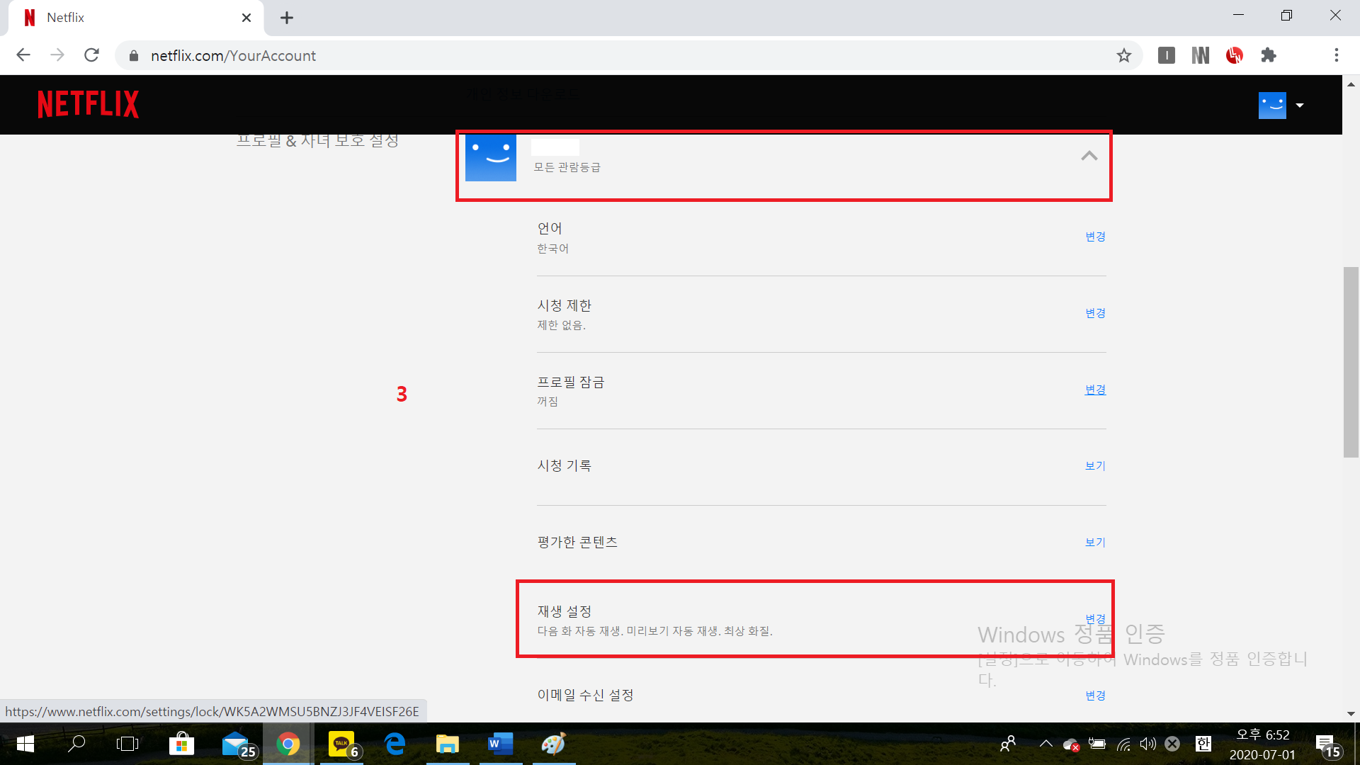Open a new browser tab
Viewport: 1360px width, 765px height.
[x=287, y=18]
